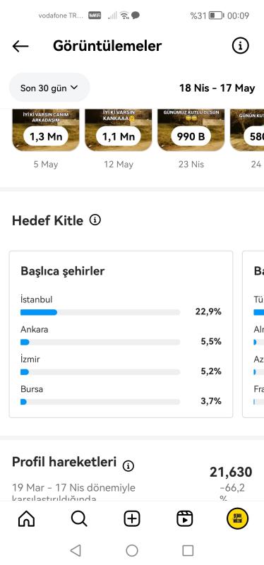The width and height of the screenshot is (264, 565).
Task: Tap the Android recent apps square
Action: pos(188,550)
